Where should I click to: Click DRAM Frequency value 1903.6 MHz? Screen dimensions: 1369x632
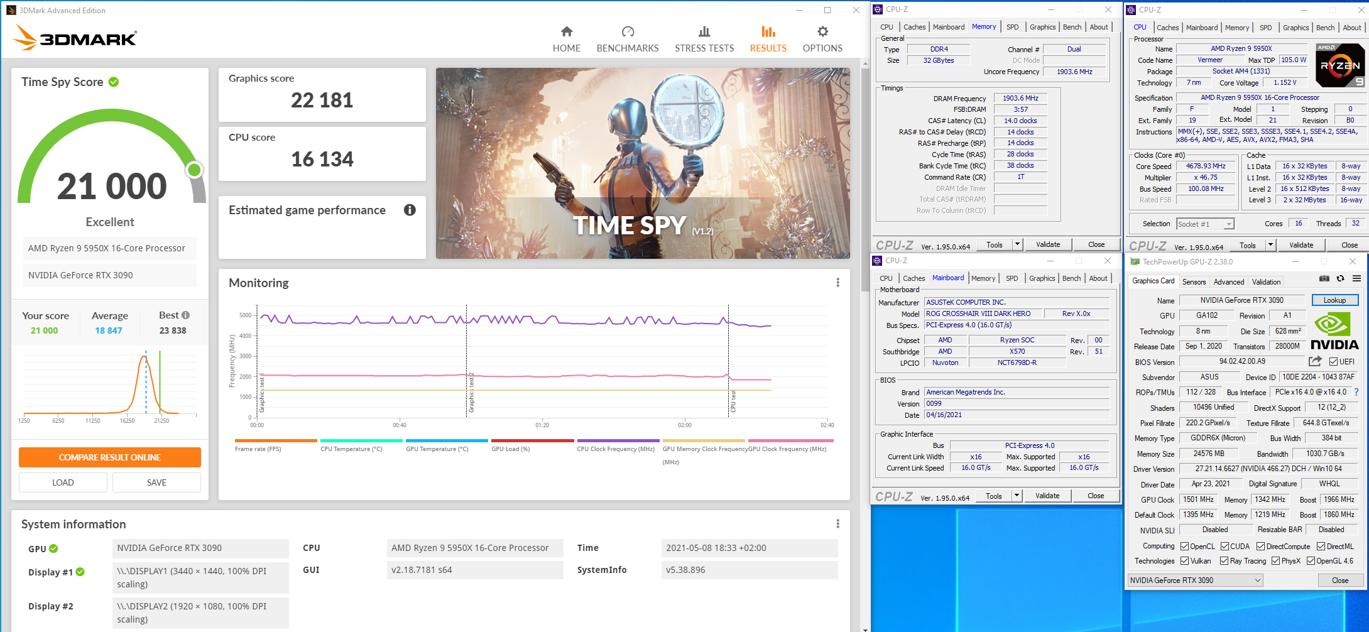tap(1020, 98)
